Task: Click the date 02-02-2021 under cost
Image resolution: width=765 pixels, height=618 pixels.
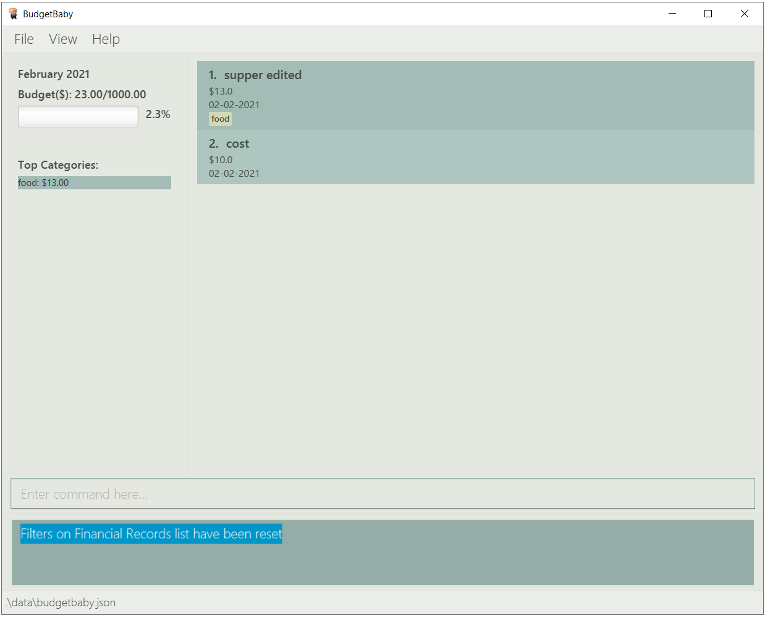Action: click(234, 174)
